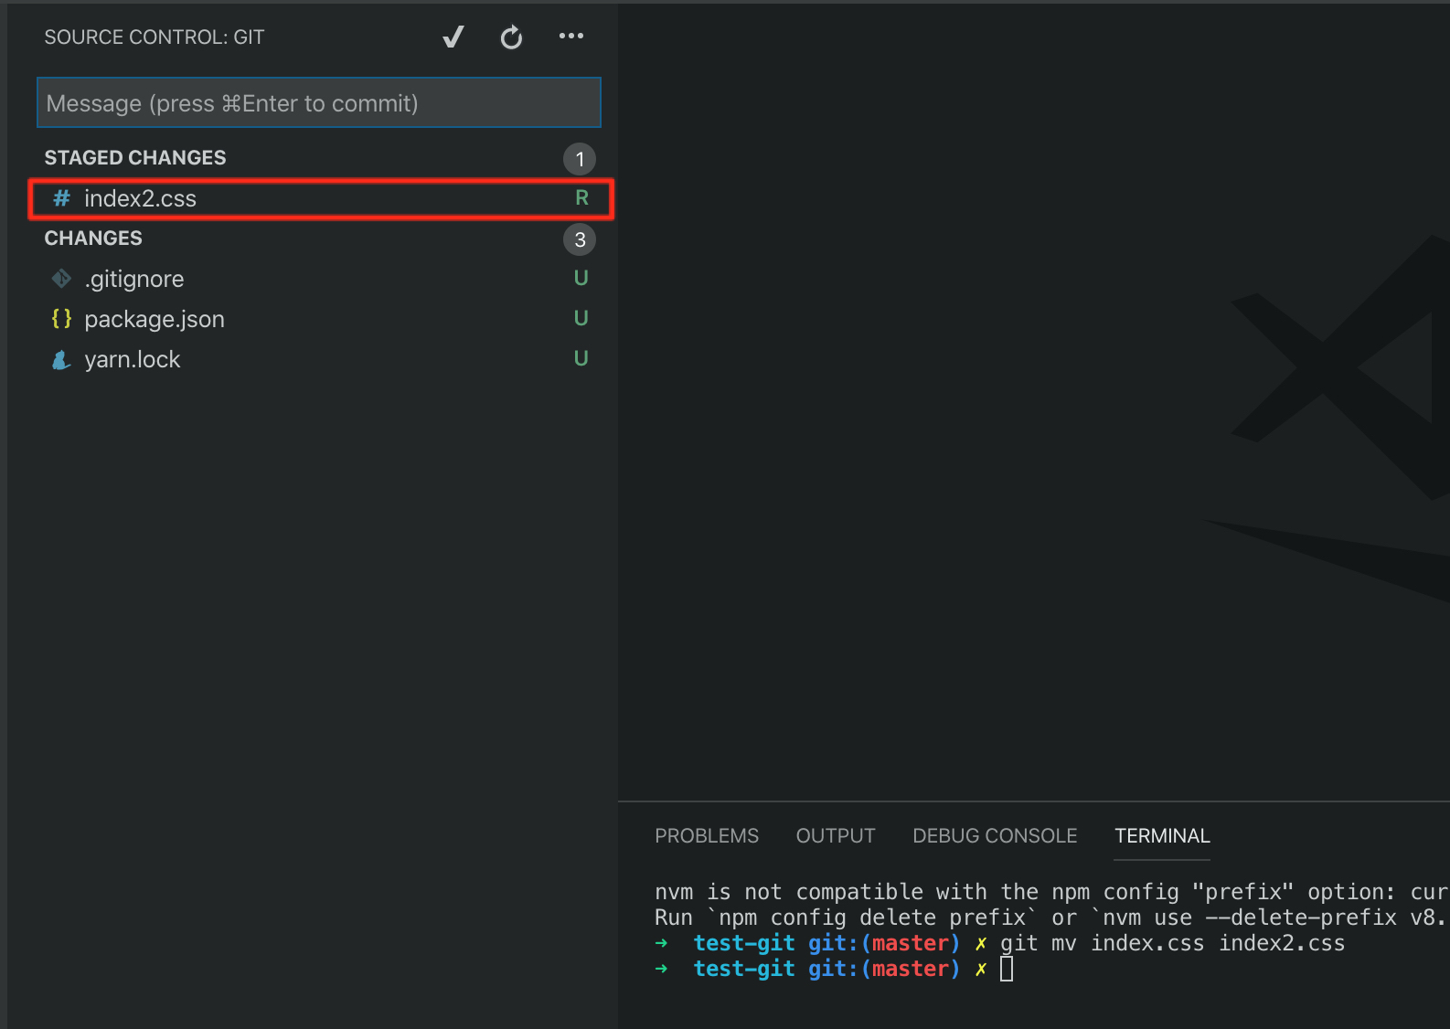Click the R renamed status badge
Viewport: 1450px width, 1029px height.
pos(581,198)
